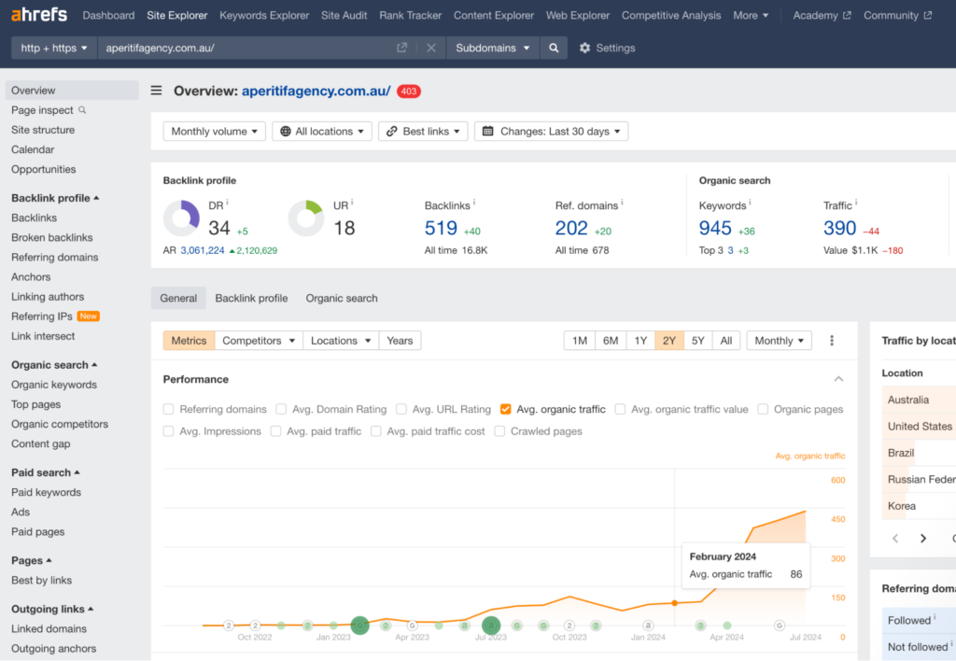
Task: Open Academy external link
Action: coord(822,15)
